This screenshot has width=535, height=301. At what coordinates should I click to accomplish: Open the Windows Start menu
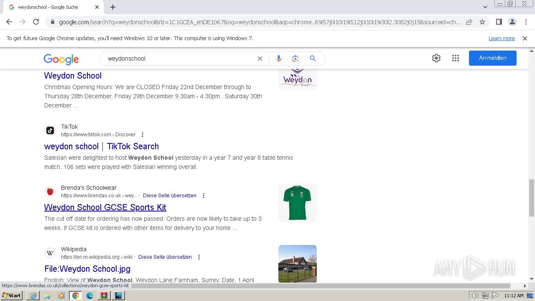[x=12, y=296]
